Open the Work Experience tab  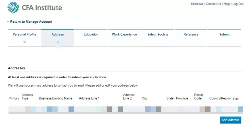pos(124,35)
